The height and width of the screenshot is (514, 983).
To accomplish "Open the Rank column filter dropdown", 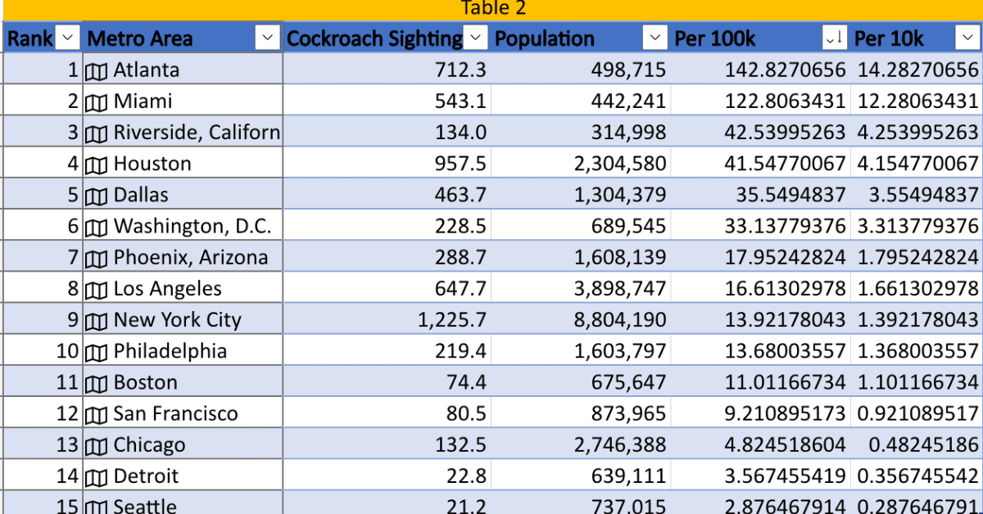I will pyautogui.click(x=68, y=38).
